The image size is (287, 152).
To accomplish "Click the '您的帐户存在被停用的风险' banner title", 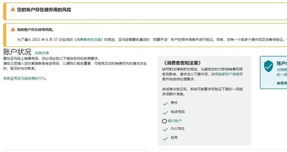I will 44,10.
